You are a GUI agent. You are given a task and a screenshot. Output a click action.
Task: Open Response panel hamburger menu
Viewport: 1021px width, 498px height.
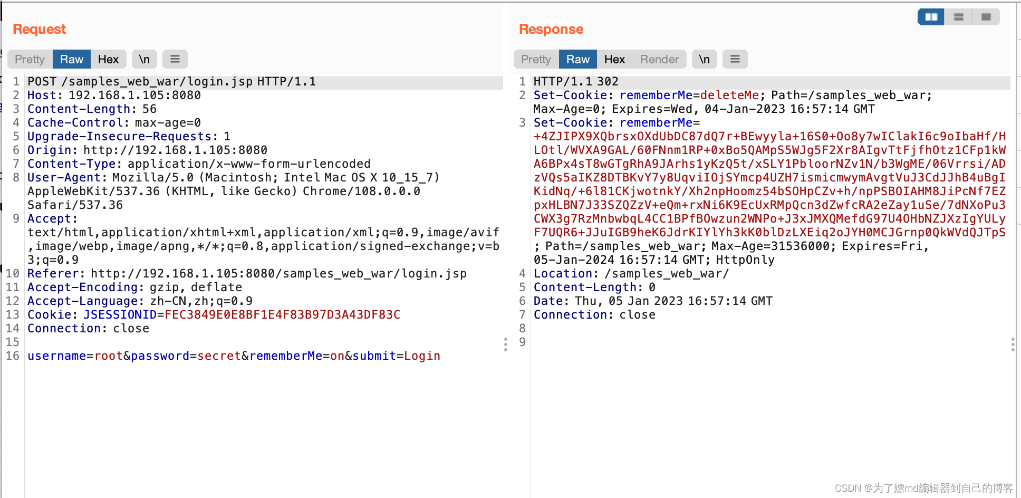coord(735,59)
